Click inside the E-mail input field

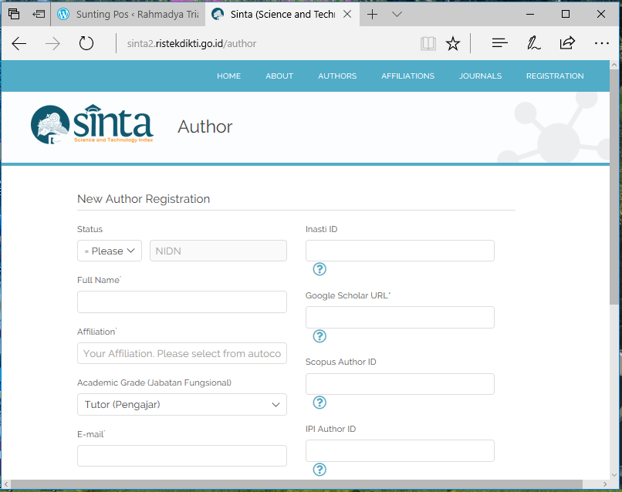pos(181,456)
